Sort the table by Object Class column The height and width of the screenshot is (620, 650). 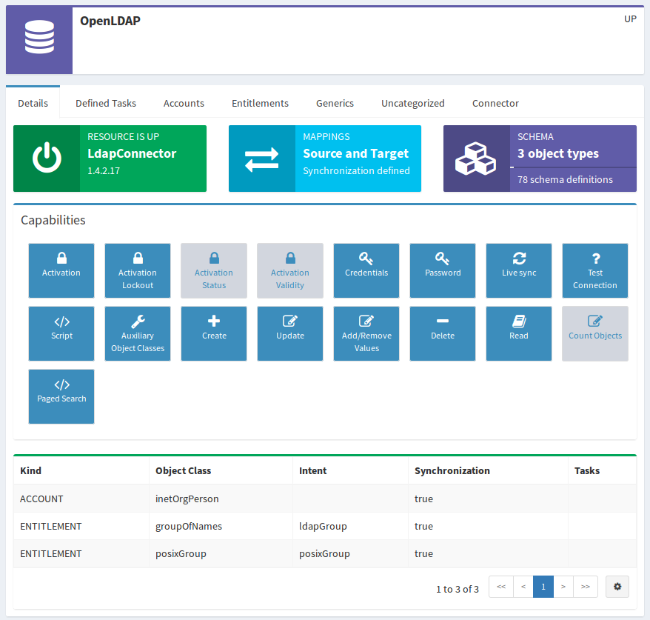click(183, 470)
